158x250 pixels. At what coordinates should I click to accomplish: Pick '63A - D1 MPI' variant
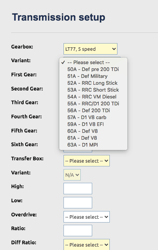tap(93, 145)
